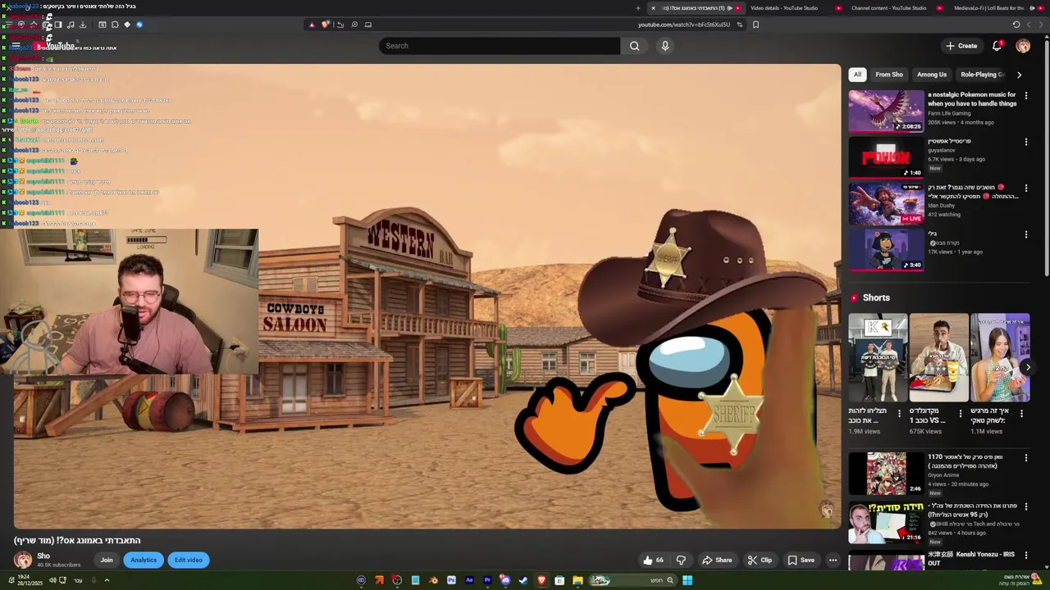Open the Short with 675K views
1050x590 pixels.
coord(939,357)
